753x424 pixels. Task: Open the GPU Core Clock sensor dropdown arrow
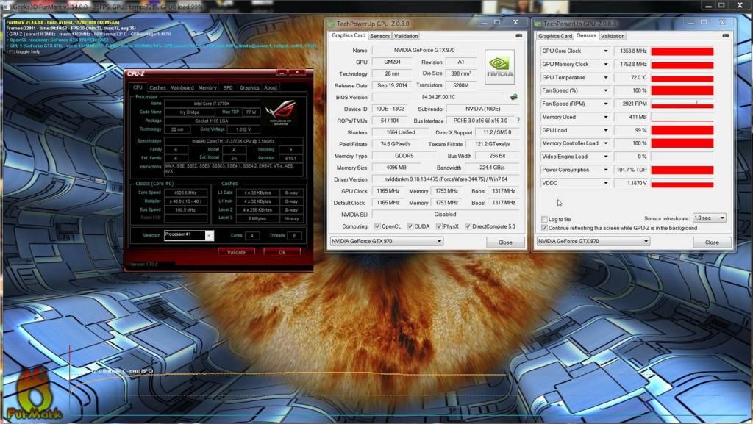(x=606, y=51)
